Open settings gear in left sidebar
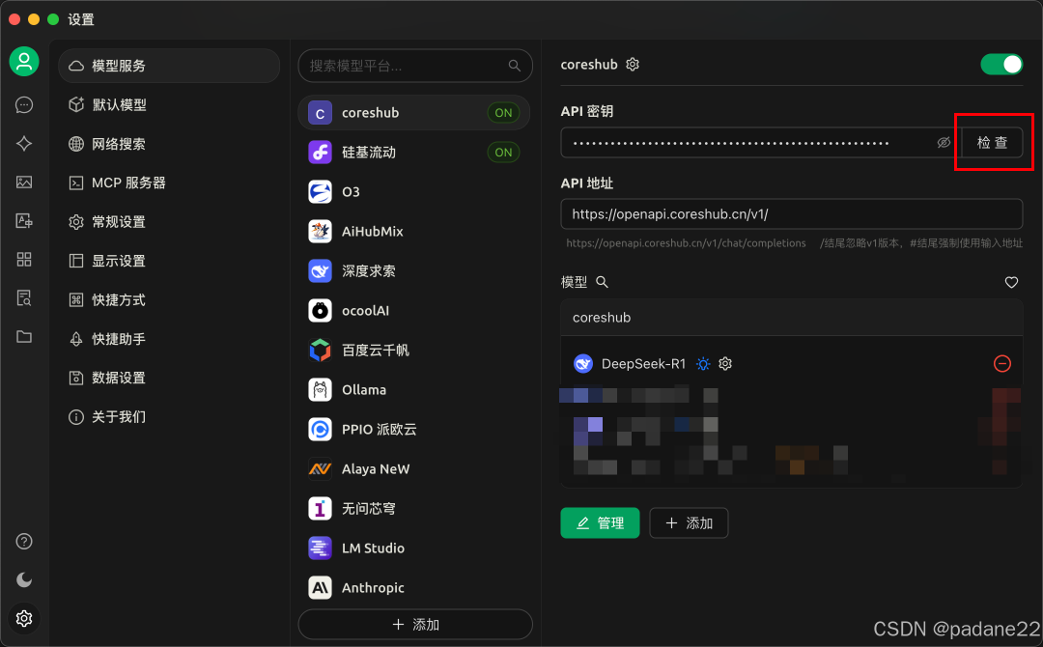Screen dimensions: 1043x647 [24, 618]
